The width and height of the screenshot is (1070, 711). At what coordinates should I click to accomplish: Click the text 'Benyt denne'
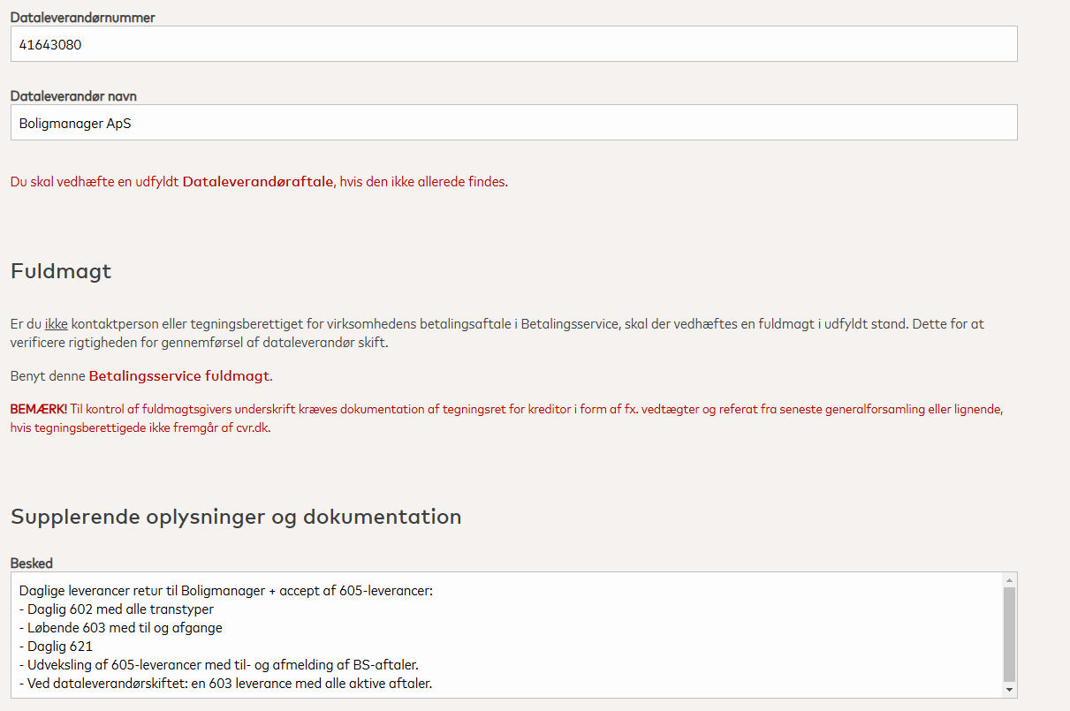pos(48,376)
